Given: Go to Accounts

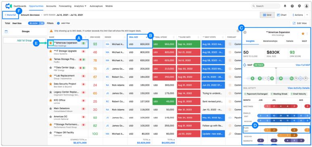Looking at the screenshot, I should 51,6.
